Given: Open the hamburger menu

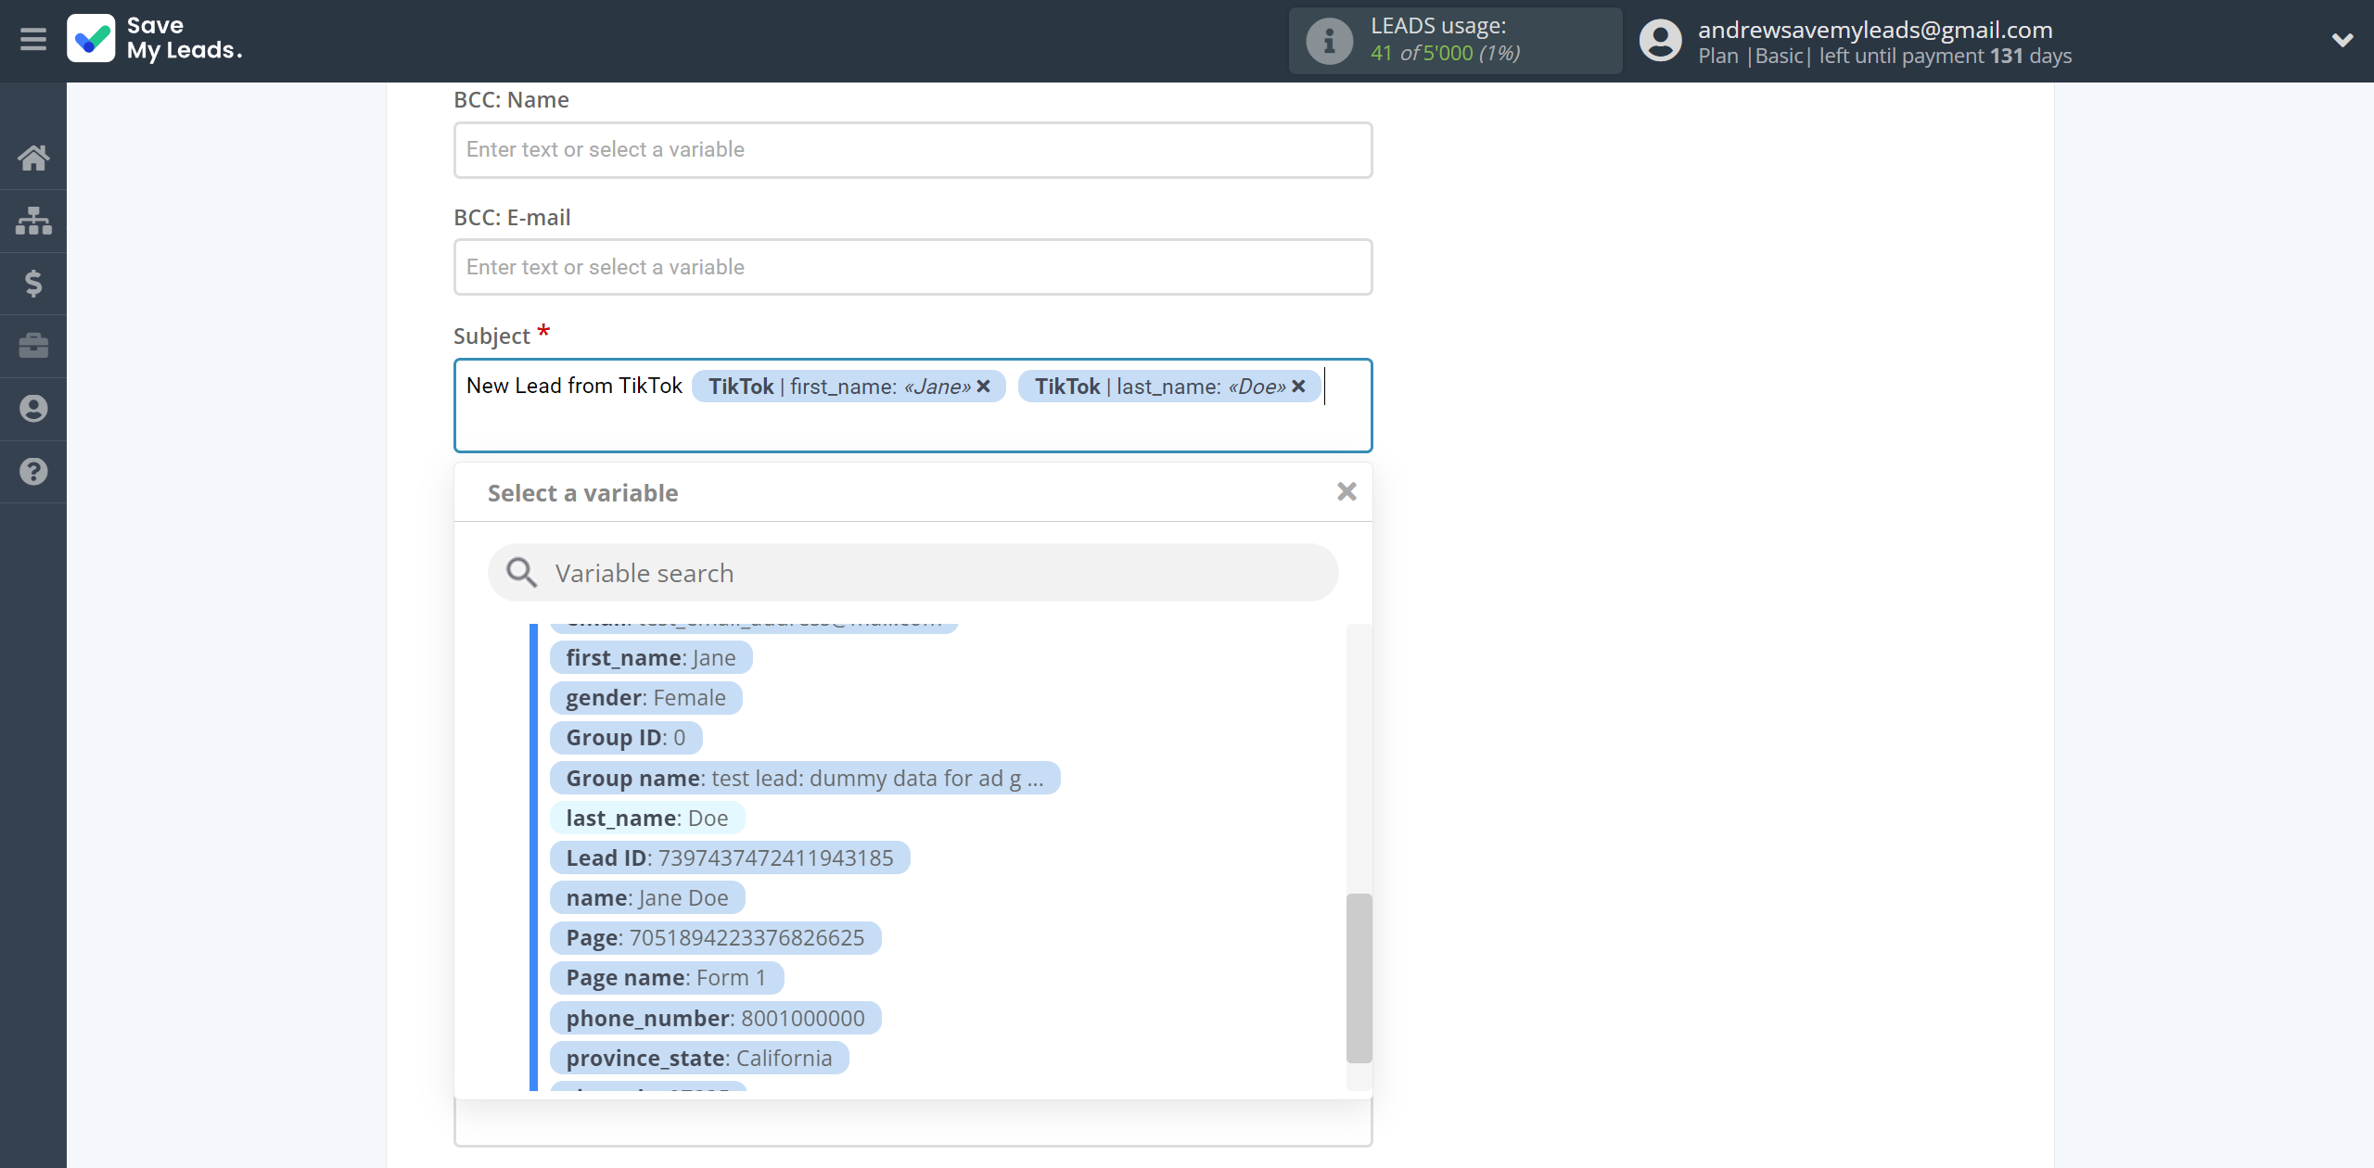Looking at the screenshot, I should (x=33, y=39).
